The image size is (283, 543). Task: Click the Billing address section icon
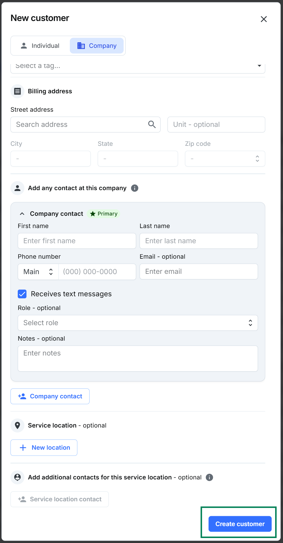17,91
